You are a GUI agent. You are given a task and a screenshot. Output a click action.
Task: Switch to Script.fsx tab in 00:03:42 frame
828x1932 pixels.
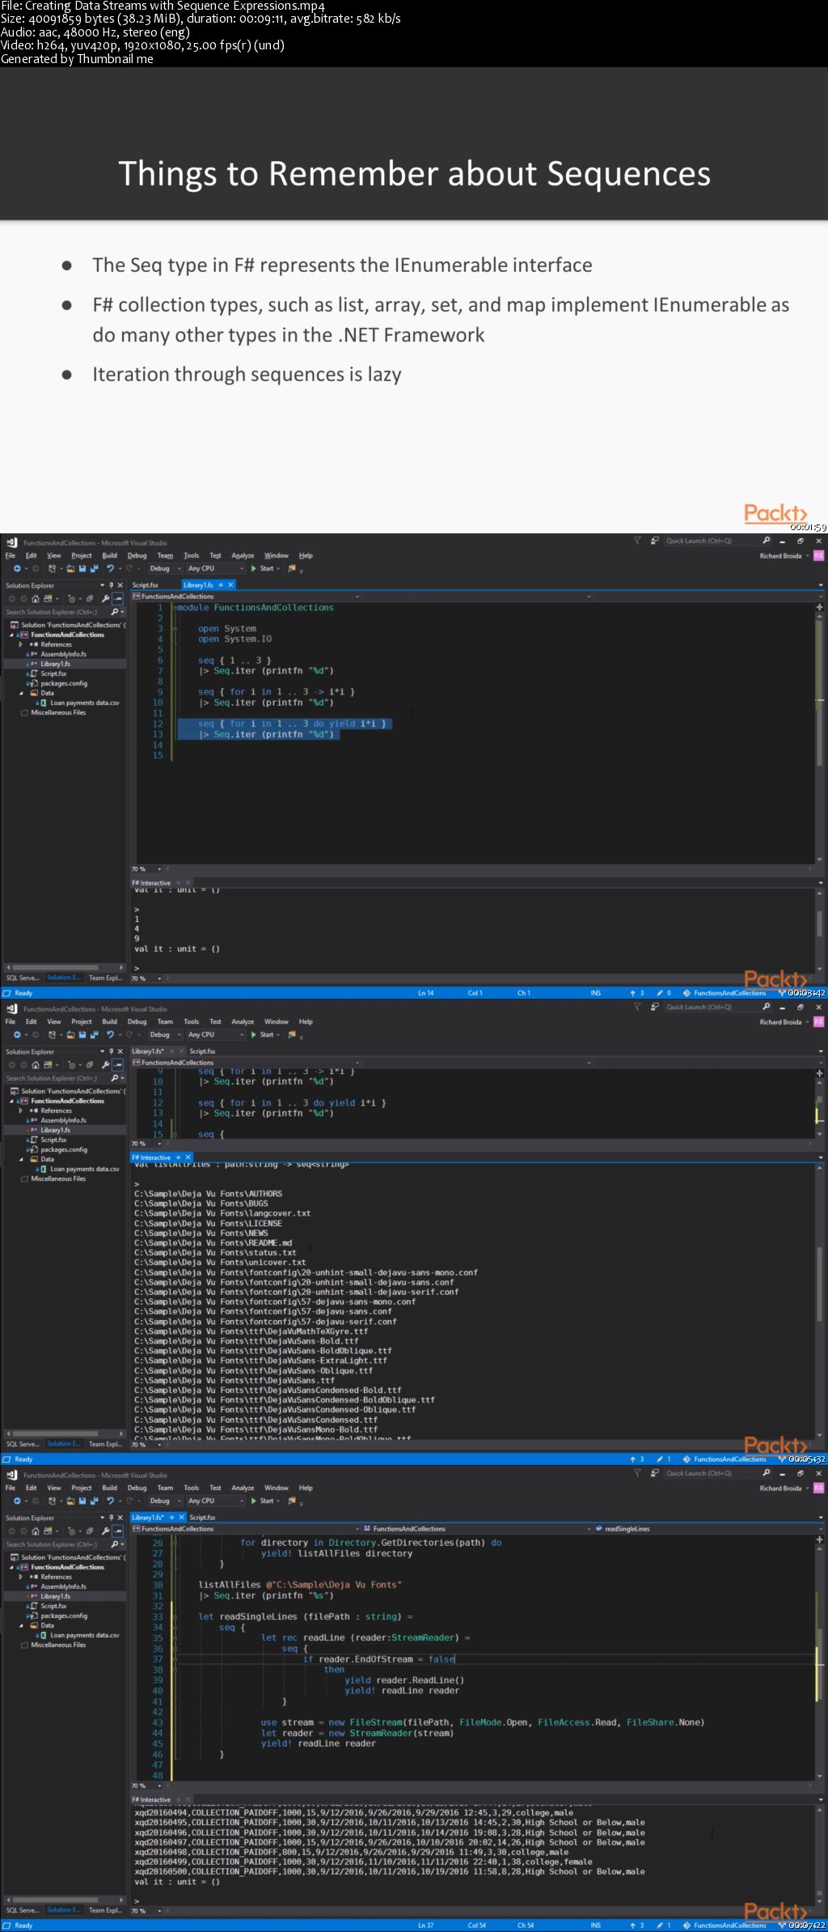146,584
